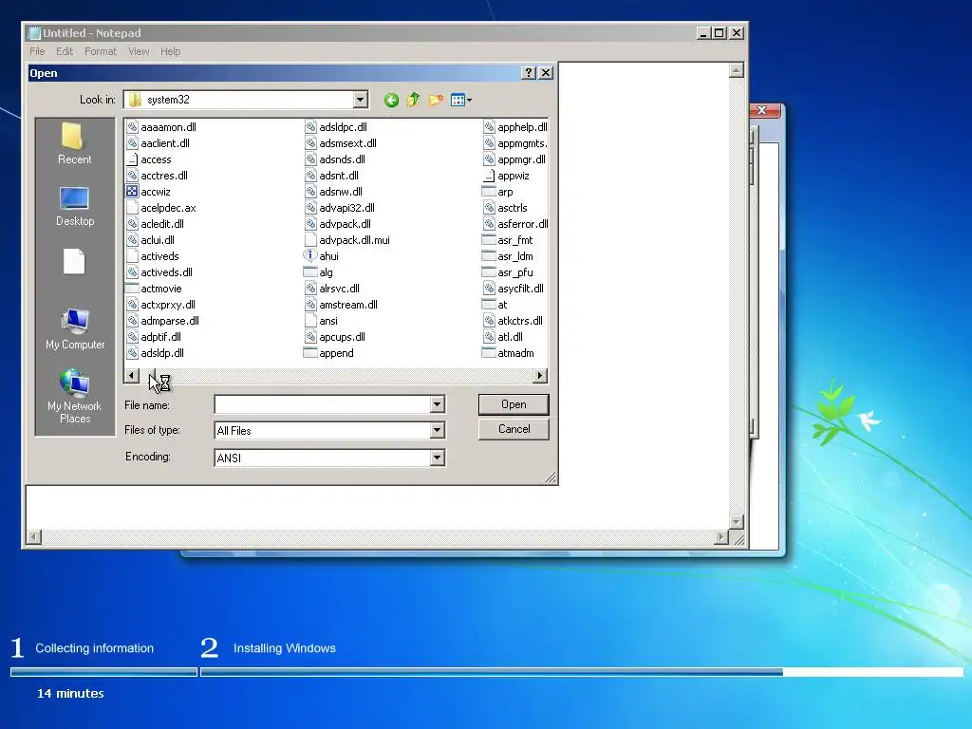The width and height of the screenshot is (972, 729).
Task: Click Notepad vertical scrollbar down arrow
Action: (737, 522)
